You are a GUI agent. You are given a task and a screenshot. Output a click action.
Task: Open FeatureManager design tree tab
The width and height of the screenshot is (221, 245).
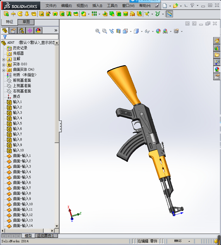click(5, 31)
